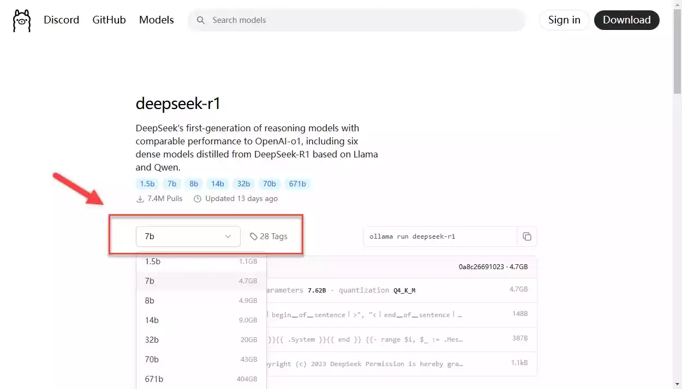Screen dimensions: 682x389
Task: Click the download icon near 7.4M Pulls
Action: [140, 199]
